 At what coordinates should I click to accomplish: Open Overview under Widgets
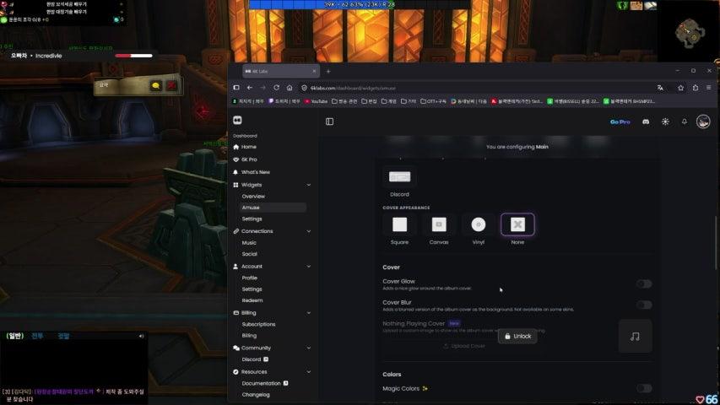click(253, 197)
